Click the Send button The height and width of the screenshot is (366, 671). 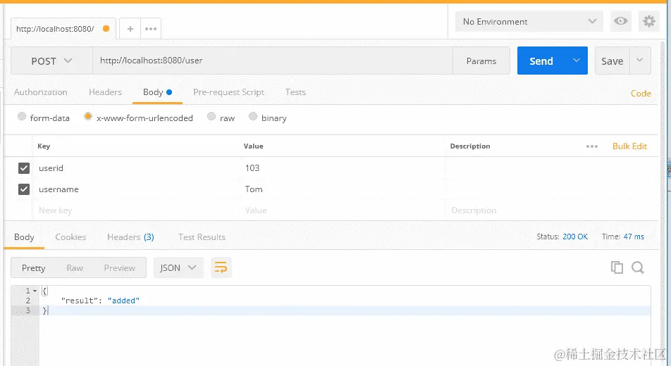pyautogui.click(x=541, y=61)
